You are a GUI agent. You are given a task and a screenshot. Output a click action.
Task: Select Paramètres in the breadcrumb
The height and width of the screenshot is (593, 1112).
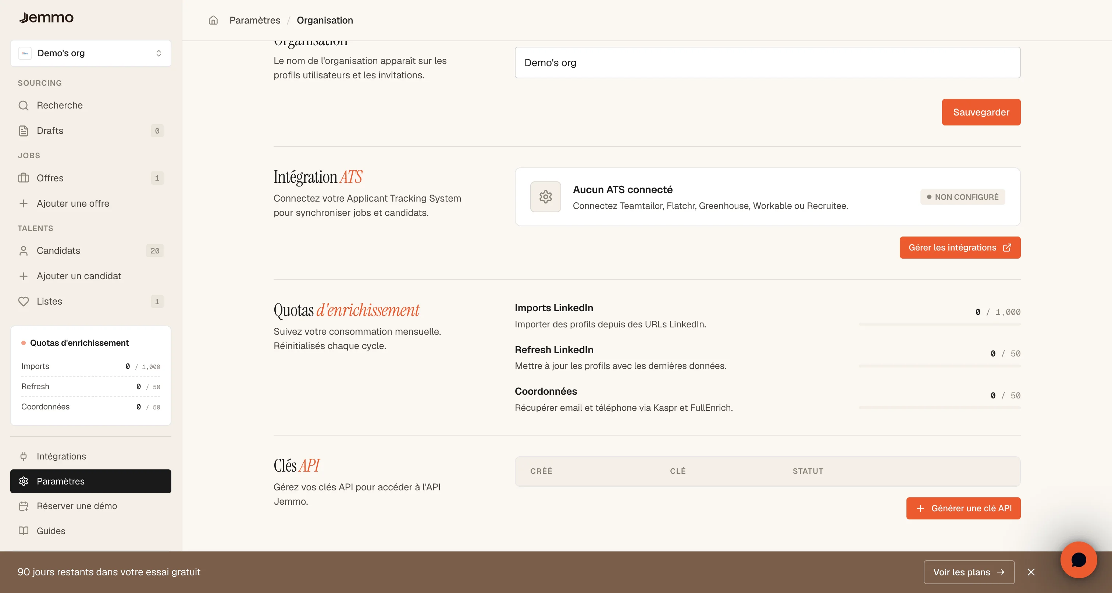pyautogui.click(x=255, y=20)
